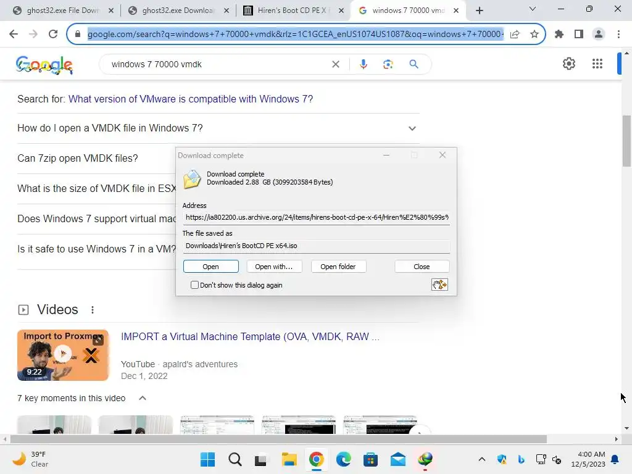Screen dimensions: 632x474
Task: Follow VMware compatible with Windows 7 link
Action: pyautogui.click(x=191, y=99)
